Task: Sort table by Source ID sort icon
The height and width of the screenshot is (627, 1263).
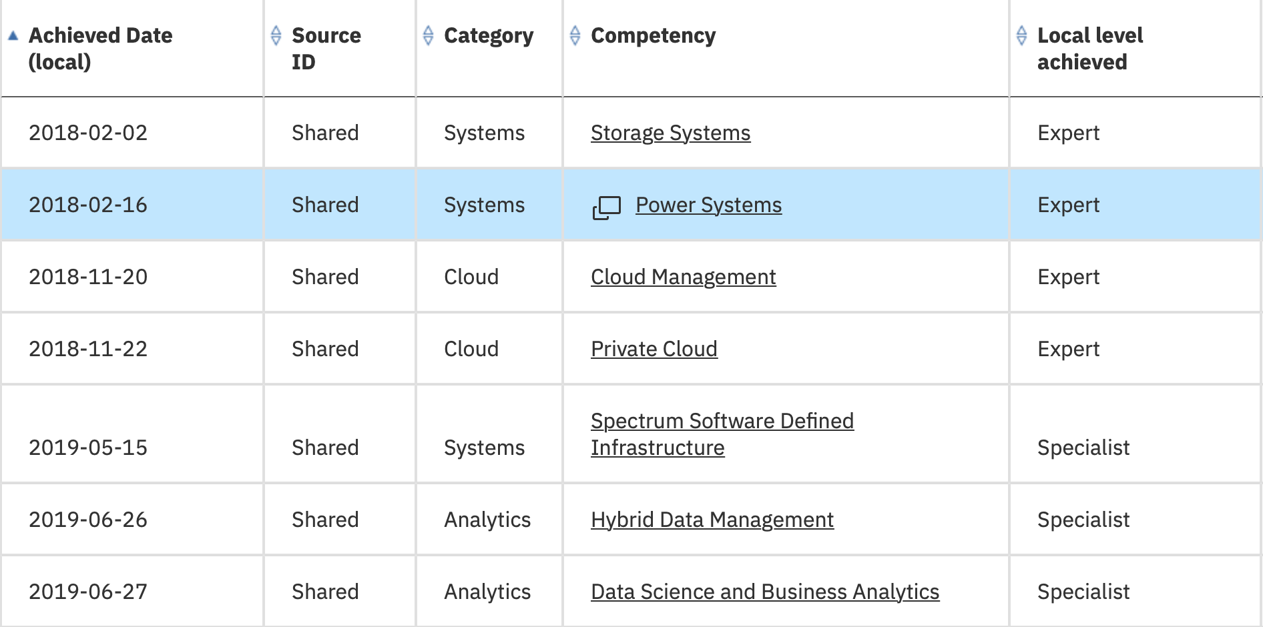Action: coord(276,35)
